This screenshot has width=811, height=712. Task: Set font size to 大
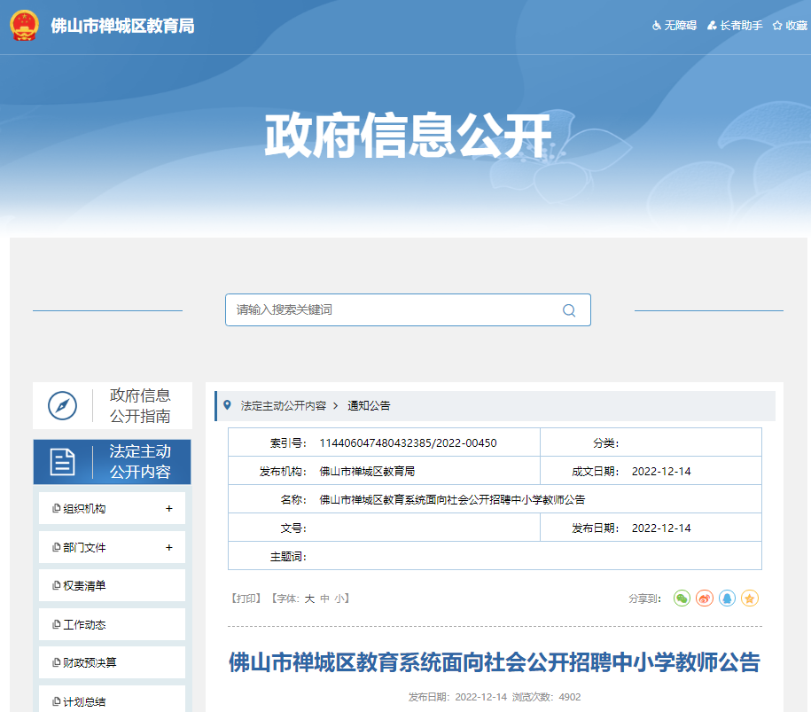pyautogui.click(x=309, y=599)
